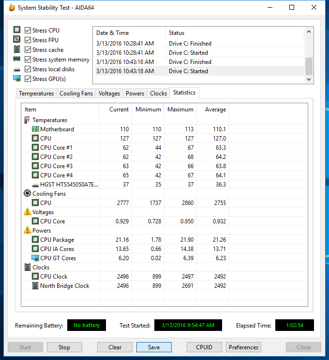Click the RAM module icon beside Stress system memory
Image resolution: width=329 pixels, height=360 pixels.
pyautogui.click(x=17, y=59)
